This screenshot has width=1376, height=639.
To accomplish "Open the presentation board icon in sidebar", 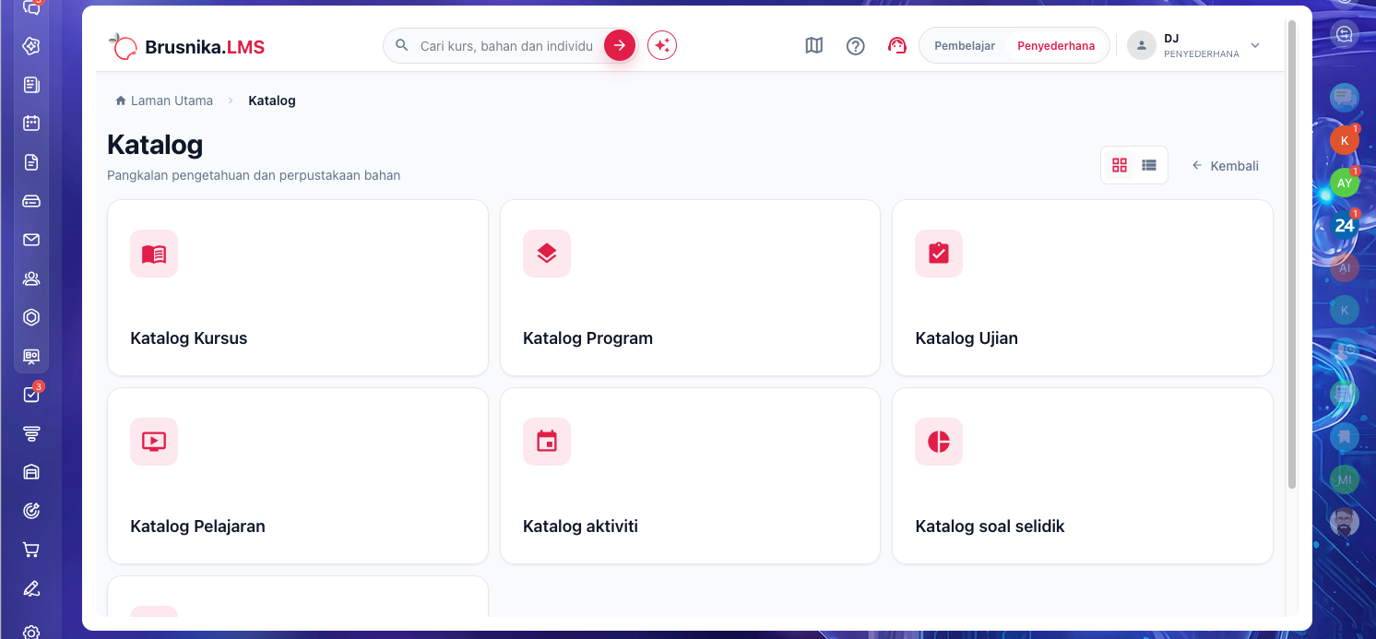I will pos(31,356).
